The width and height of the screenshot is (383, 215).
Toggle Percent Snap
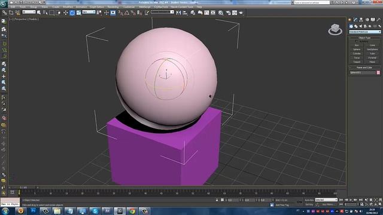tap(133, 13)
